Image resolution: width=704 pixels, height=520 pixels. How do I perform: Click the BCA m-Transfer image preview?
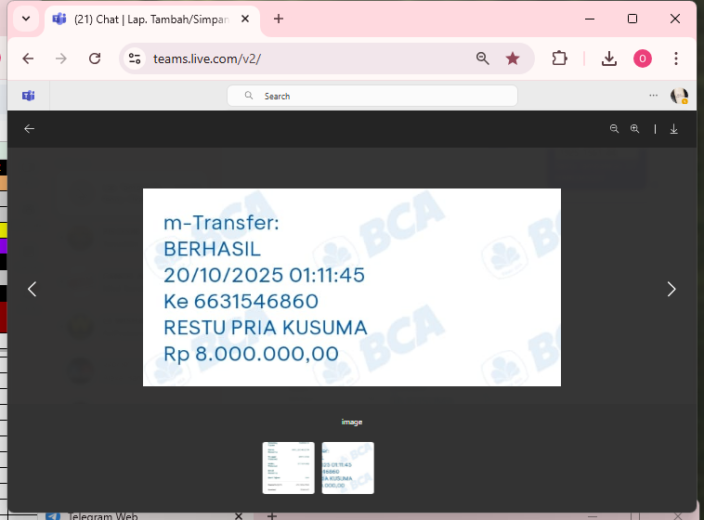[352, 287]
